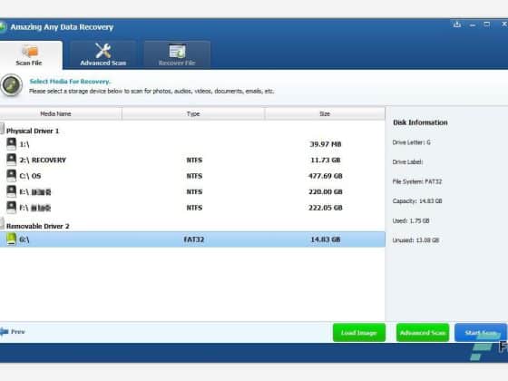Click the green Advanced Scan button
Screen dimensions: 508x381
point(423,333)
